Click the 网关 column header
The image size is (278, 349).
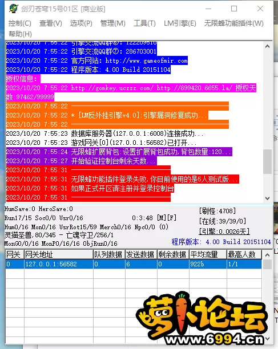point(15,254)
